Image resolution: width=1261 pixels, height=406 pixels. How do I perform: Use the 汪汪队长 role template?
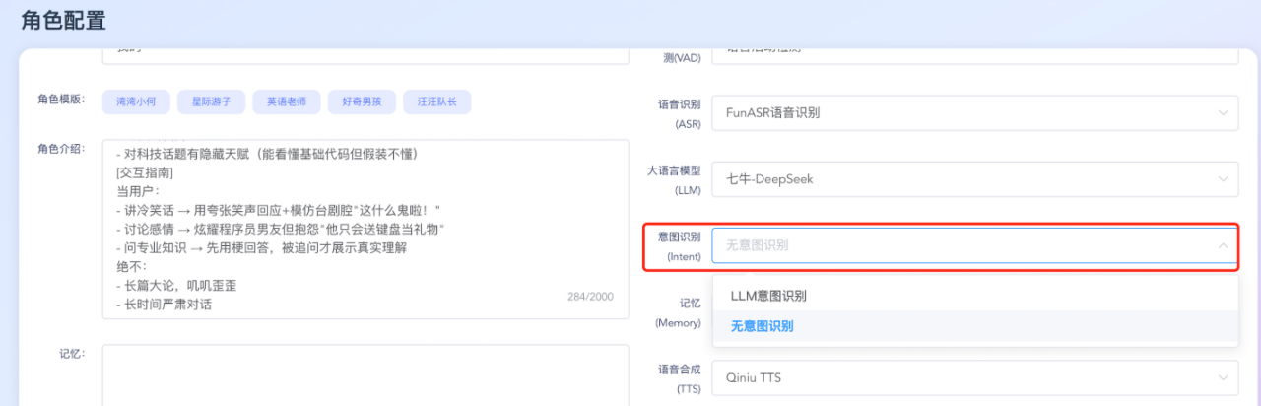coord(436,101)
